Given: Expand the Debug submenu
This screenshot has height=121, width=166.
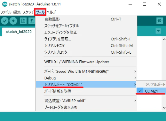Looking at the screenshot, I should pos(86,78).
